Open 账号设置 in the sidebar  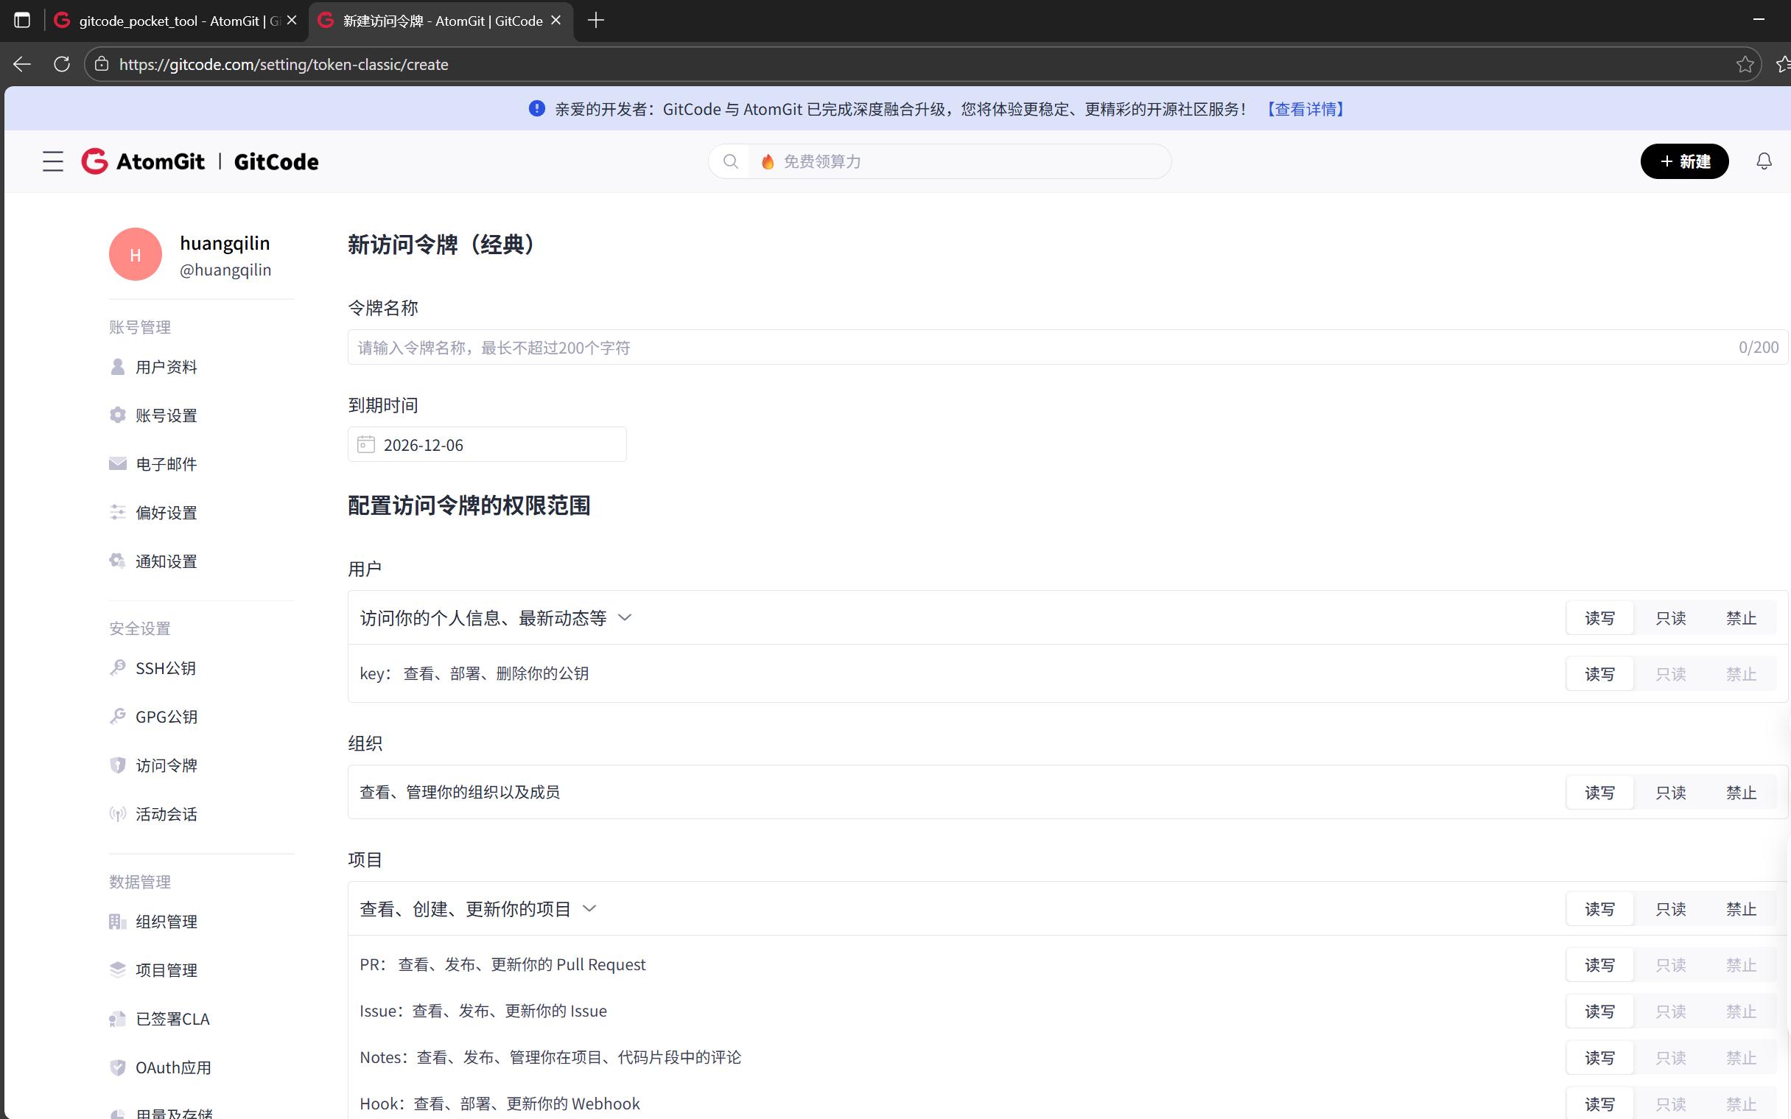point(166,415)
